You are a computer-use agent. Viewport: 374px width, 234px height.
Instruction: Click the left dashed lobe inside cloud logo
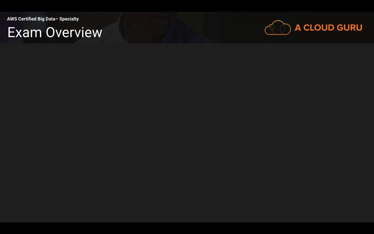[272, 29]
